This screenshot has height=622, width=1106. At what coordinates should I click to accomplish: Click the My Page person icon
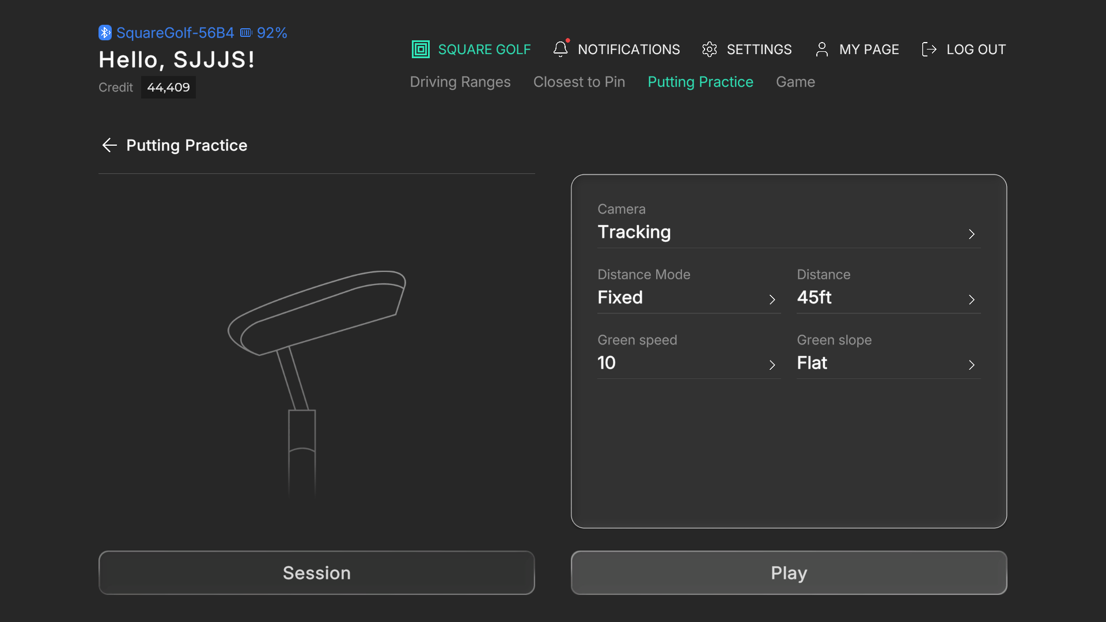click(822, 50)
